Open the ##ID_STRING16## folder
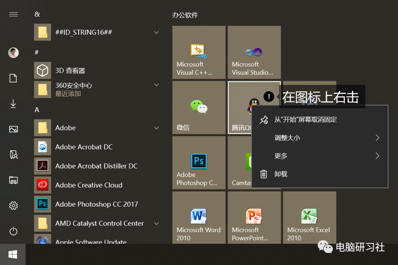Screen dimensions: 398x265 click(98, 32)
